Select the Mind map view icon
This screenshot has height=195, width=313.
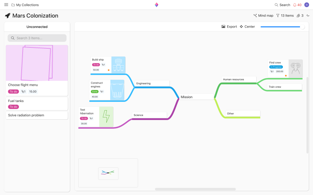pos(256,15)
